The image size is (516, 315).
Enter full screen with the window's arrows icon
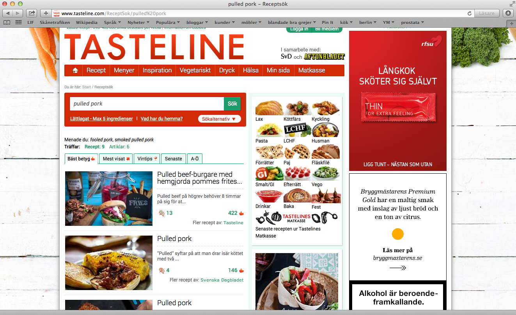click(x=511, y=4)
